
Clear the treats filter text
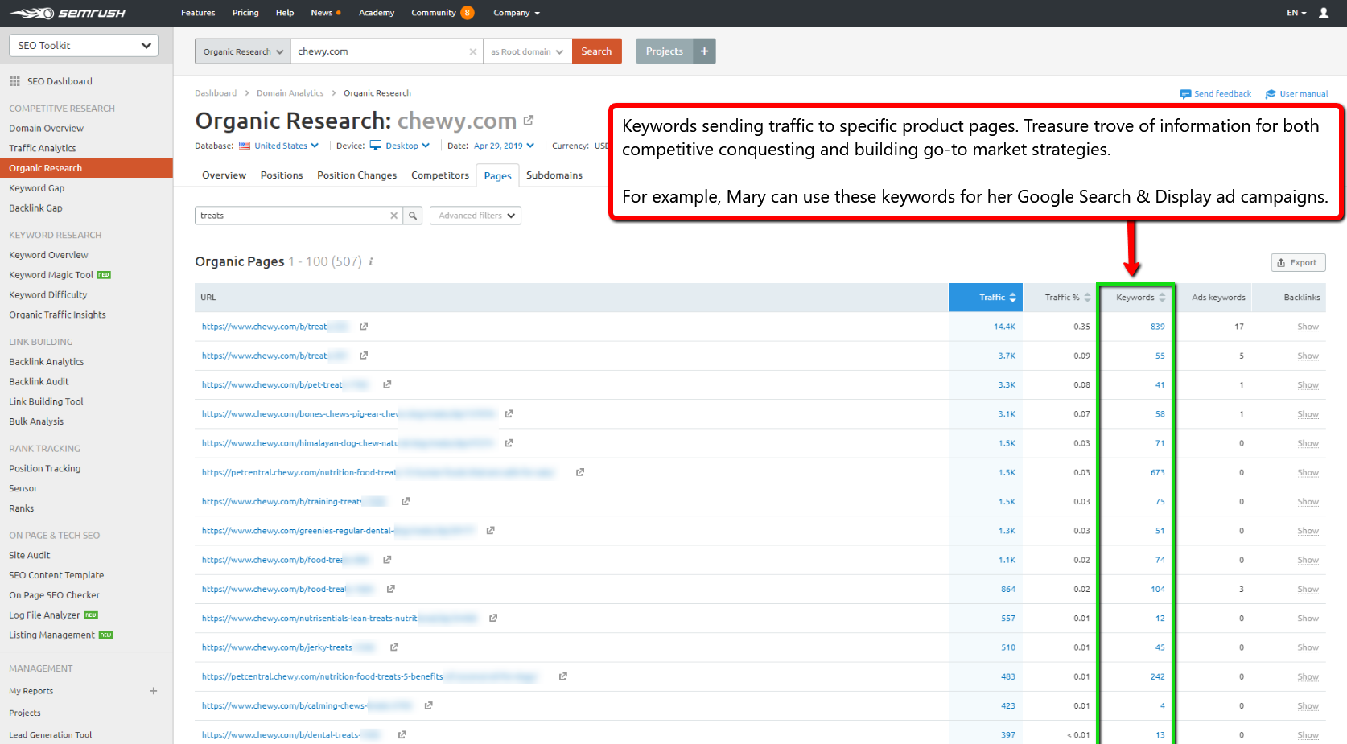click(393, 216)
